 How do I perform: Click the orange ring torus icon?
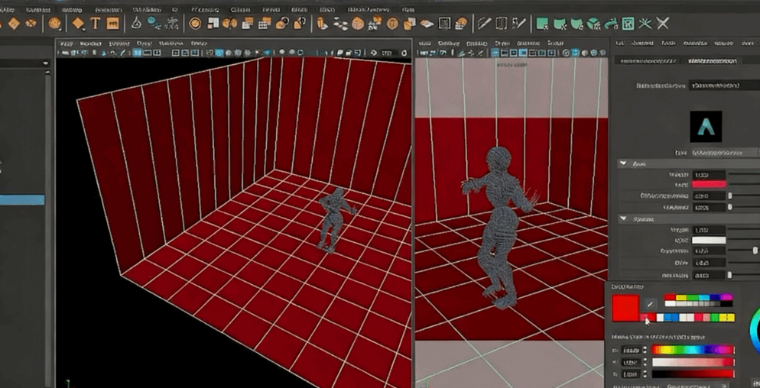pos(195,24)
